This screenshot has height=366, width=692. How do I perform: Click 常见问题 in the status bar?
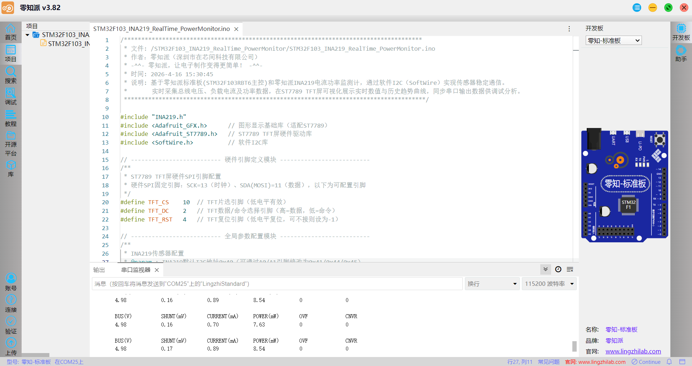549,362
